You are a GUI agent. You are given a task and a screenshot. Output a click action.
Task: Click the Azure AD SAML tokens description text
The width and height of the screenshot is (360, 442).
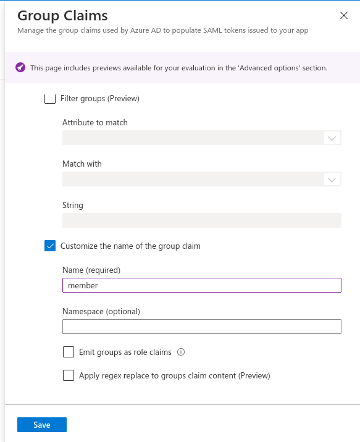coord(163,30)
